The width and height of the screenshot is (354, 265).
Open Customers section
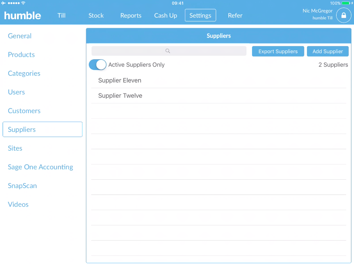click(24, 111)
